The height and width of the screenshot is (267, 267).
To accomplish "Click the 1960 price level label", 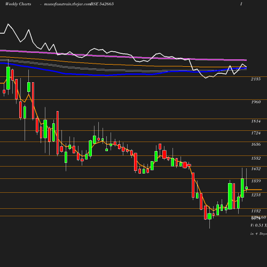I will tap(256, 102).
